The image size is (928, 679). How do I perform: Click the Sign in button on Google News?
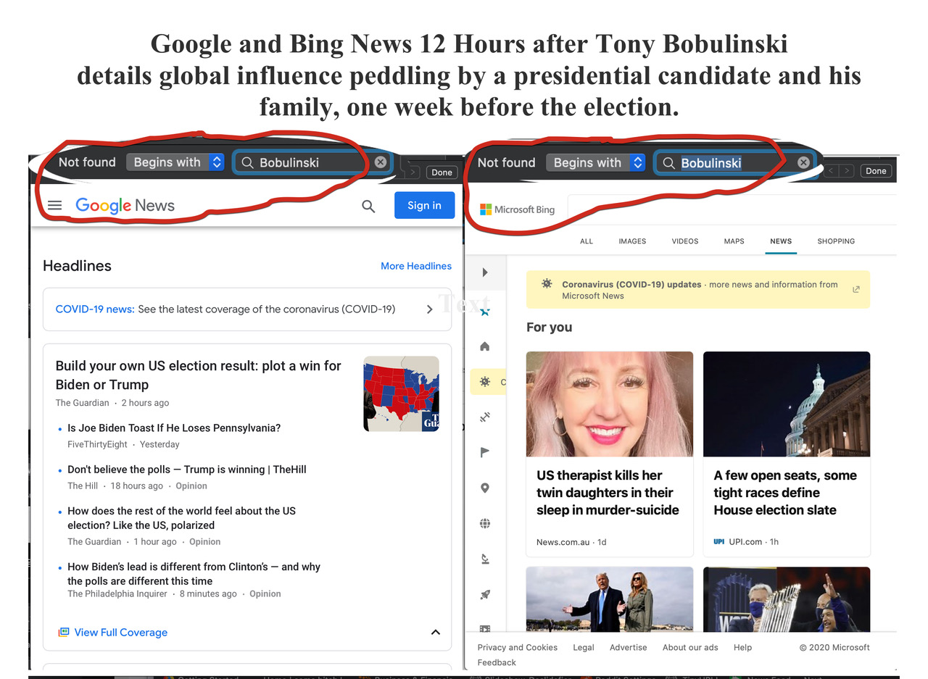coord(424,205)
